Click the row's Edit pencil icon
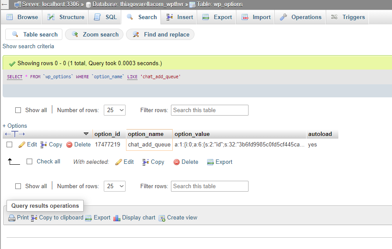 point(22,145)
